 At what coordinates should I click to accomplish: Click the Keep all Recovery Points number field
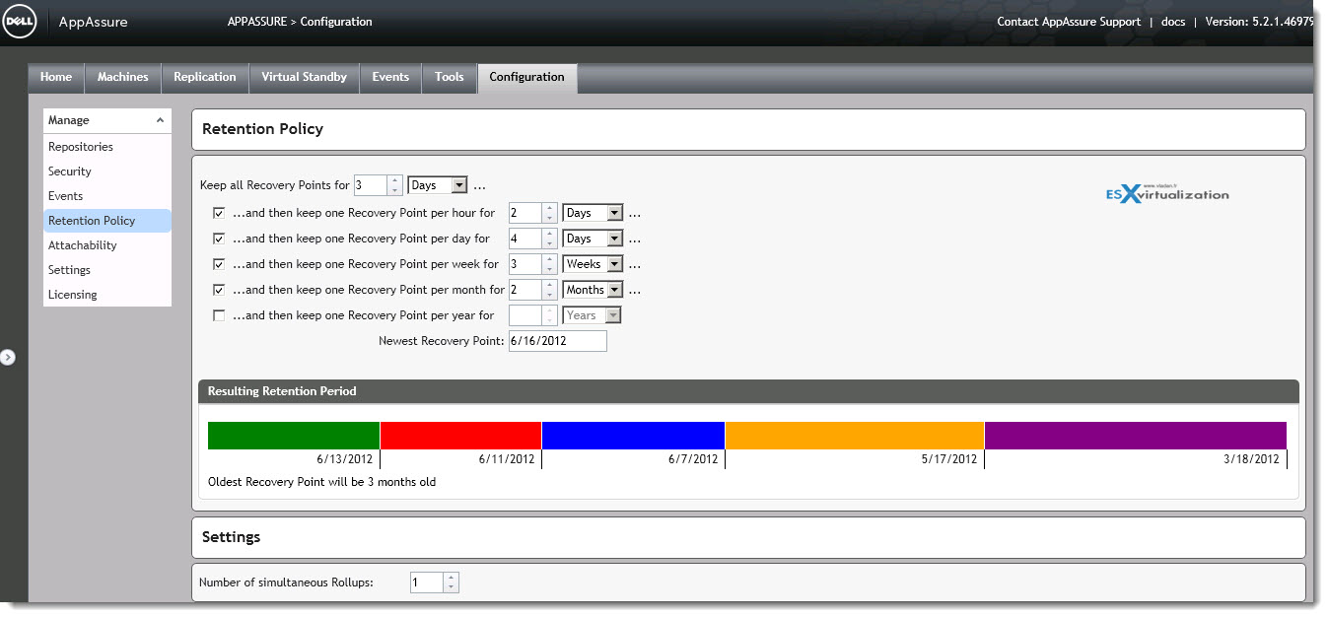[x=372, y=185]
